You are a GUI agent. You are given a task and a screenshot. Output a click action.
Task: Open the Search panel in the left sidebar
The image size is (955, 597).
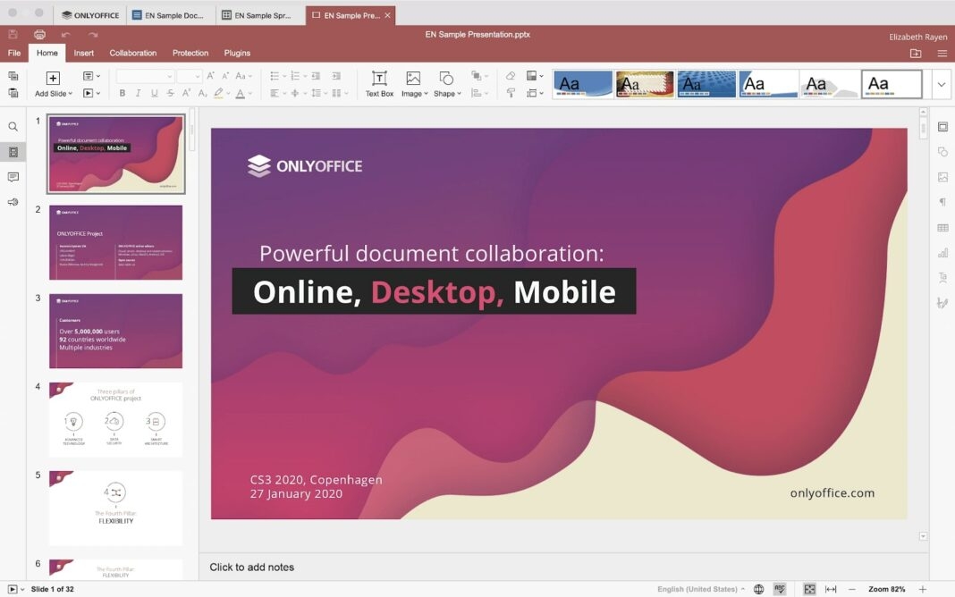tap(13, 126)
